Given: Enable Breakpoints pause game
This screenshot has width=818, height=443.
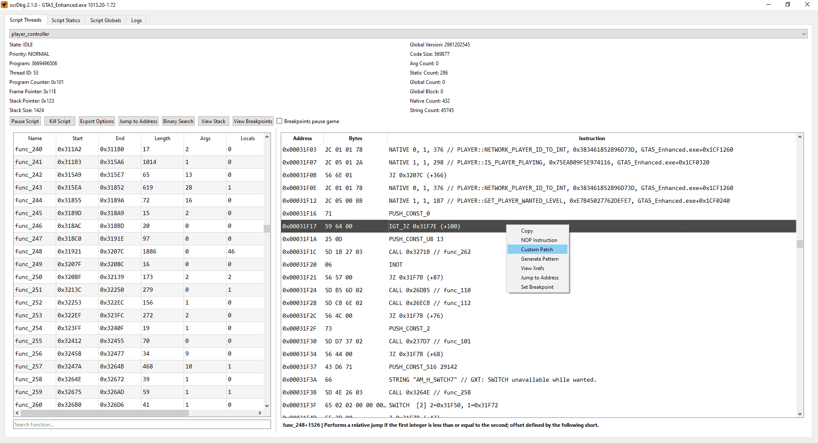Looking at the screenshot, I should tap(279, 121).
